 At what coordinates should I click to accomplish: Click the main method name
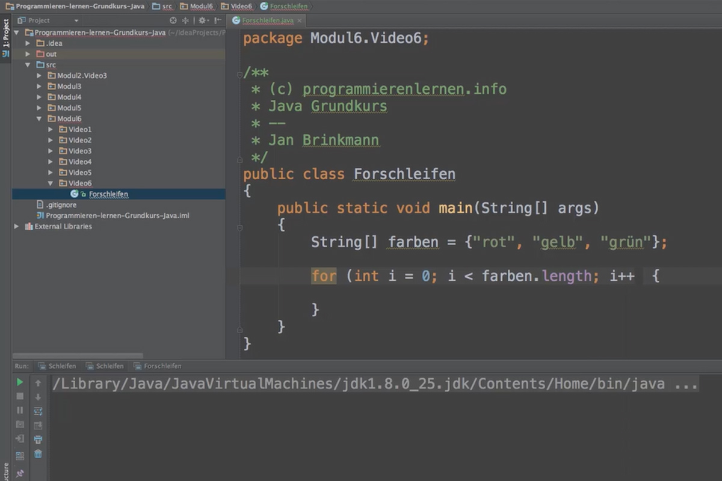[455, 208]
